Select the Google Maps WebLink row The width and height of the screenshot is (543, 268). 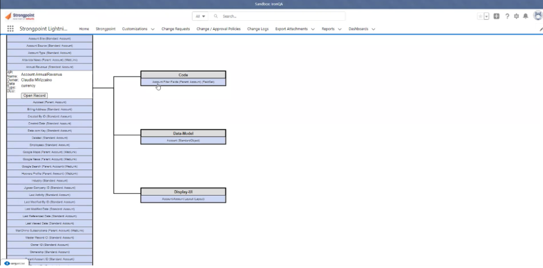pos(49,152)
